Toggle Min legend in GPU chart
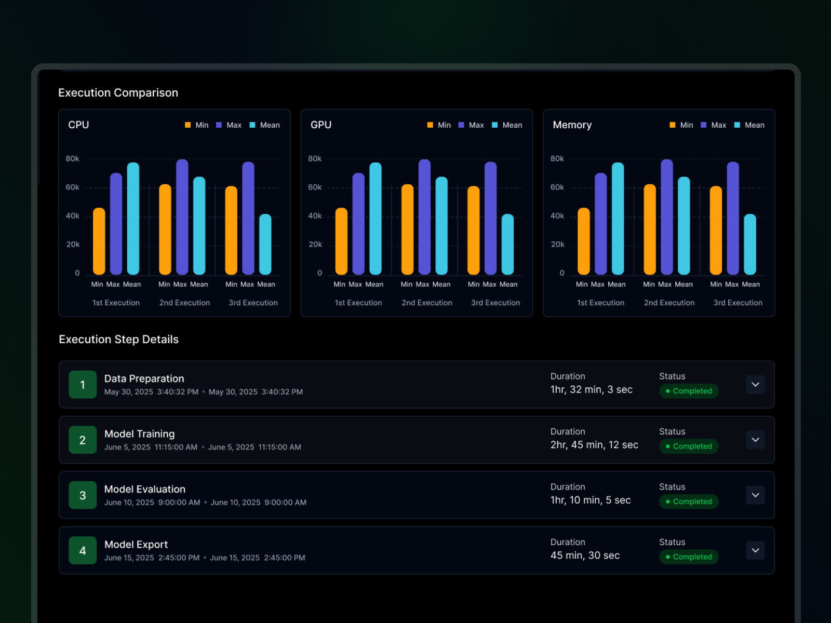The height and width of the screenshot is (623, 831). [x=439, y=125]
